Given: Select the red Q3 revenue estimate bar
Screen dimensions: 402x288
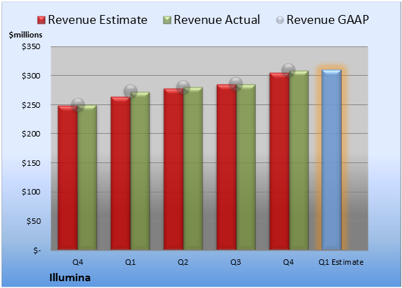Looking at the screenshot, I should coord(227,167).
